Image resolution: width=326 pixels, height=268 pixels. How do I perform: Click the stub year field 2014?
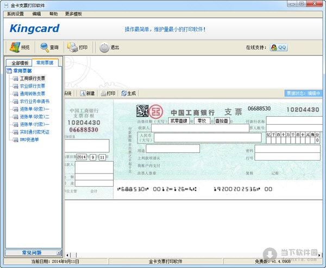[x=81, y=157]
